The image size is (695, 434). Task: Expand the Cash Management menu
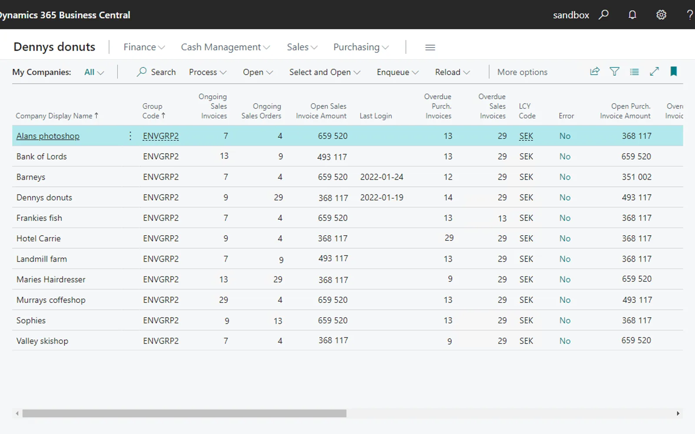(x=225, y=47)
